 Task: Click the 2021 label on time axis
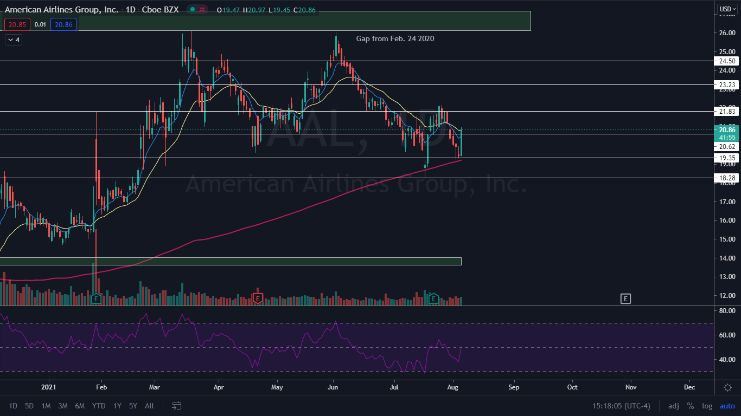pos(49,387)
